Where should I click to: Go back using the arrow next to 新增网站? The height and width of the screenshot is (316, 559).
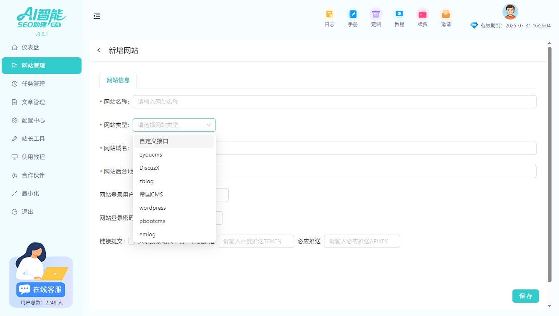coord(99,50)
